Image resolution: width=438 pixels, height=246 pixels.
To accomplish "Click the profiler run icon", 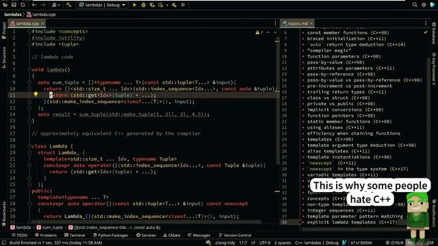I will pos(161,5).
